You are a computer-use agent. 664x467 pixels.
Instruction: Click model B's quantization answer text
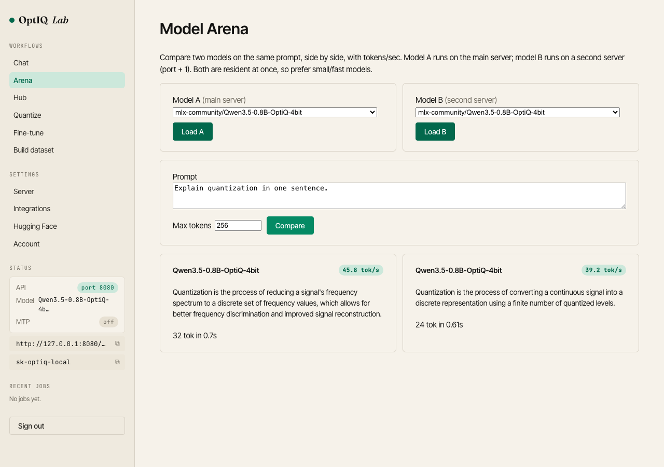519,298
